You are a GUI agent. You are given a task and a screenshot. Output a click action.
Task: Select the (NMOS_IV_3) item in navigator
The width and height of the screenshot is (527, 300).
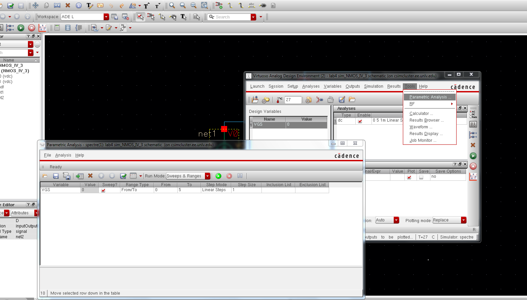15,71
